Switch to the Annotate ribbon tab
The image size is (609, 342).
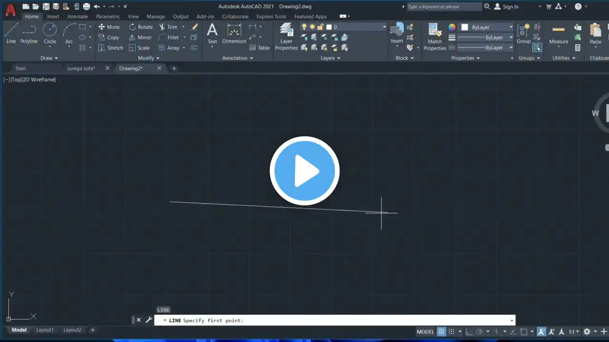click(x=77, y=17)
